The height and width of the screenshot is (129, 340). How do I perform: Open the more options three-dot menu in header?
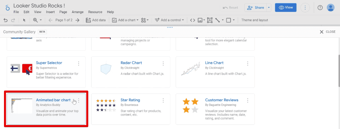305,8
